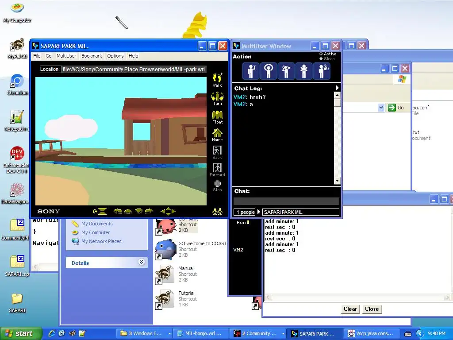
Task: Open the address bar dropdown arrow
Action: [381, 108]
